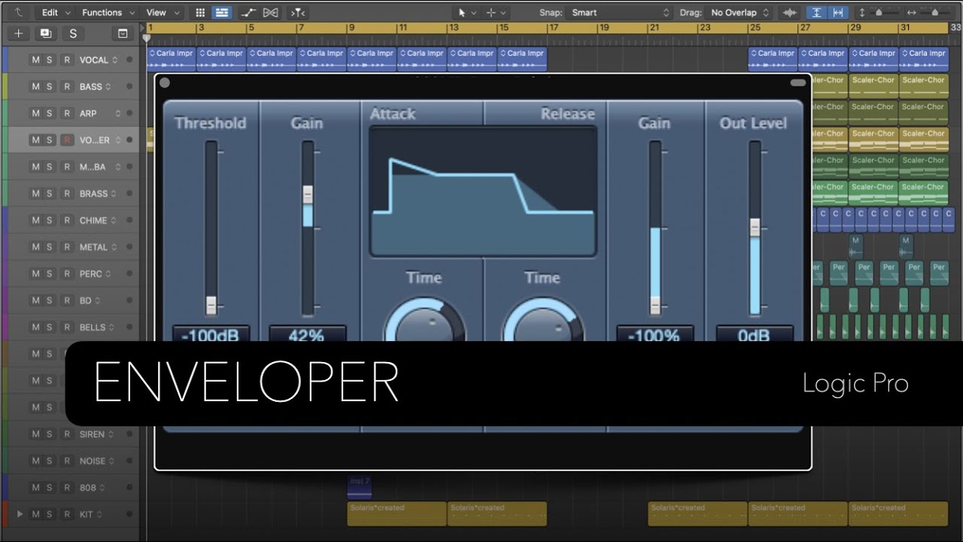This screenshot has width=963, height=542.
Task: Switch to the grid view icon
Action: pos(200,12)
